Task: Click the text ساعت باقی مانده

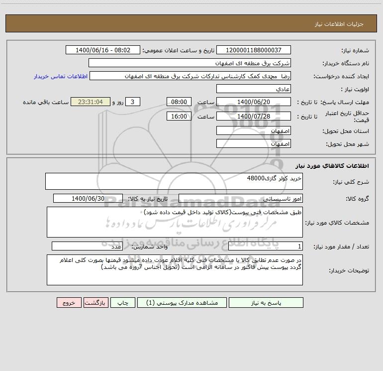Action: pos(46,102)
